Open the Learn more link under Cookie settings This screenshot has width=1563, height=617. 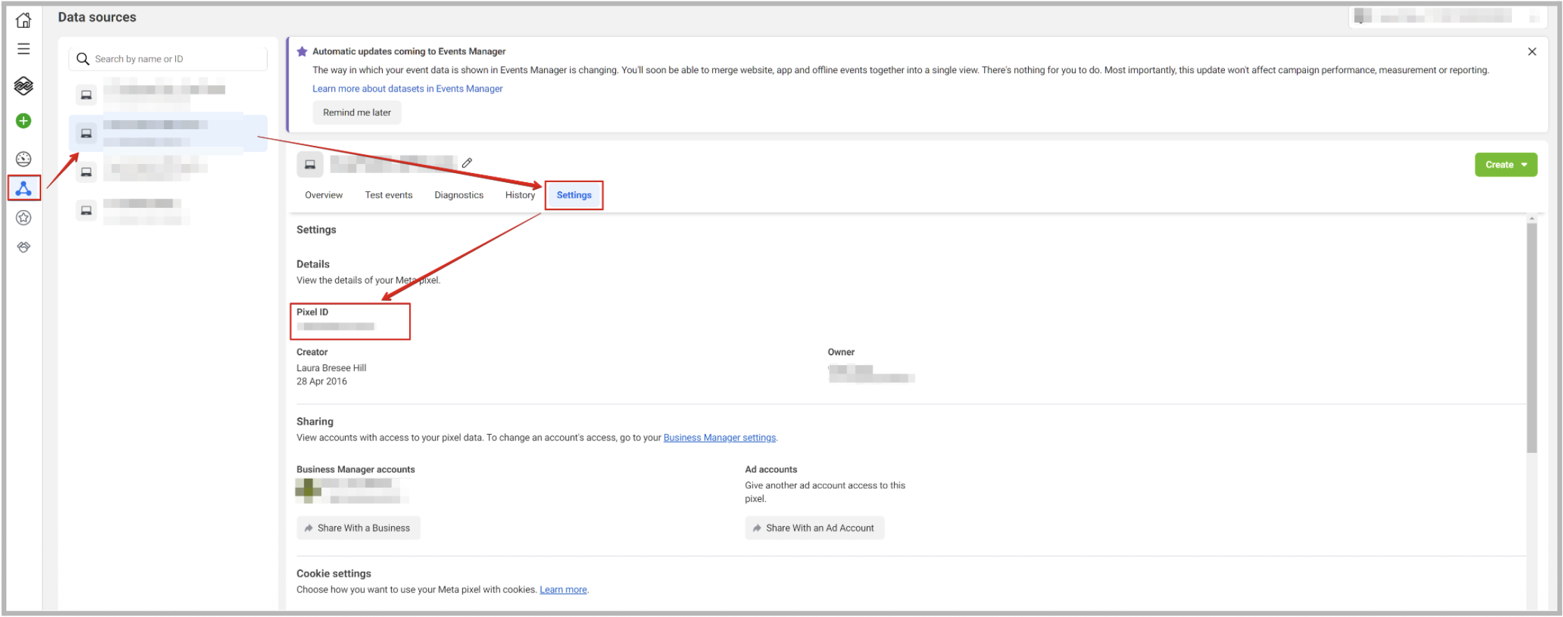click(x=563, y=590)
